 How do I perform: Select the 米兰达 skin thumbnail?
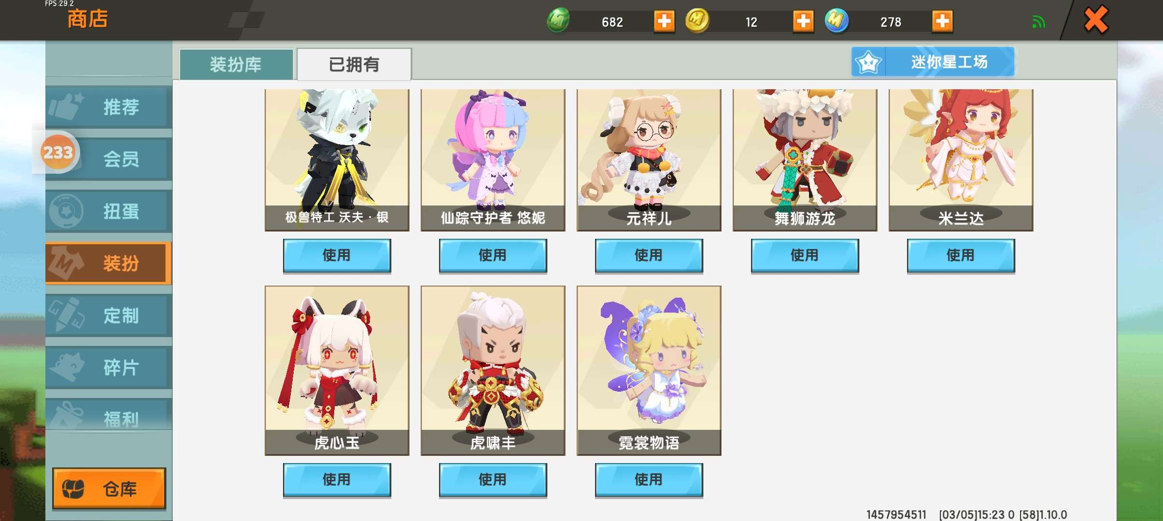961,160
